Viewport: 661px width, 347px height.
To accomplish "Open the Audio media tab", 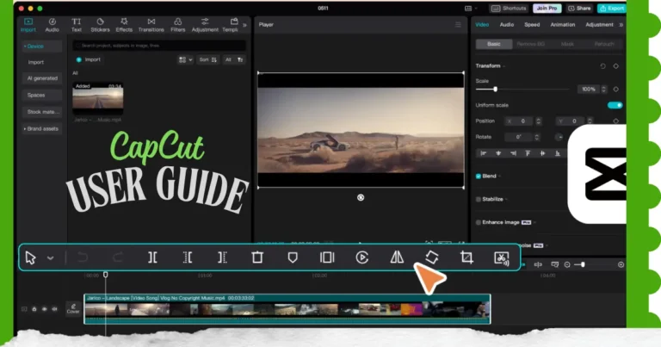I will tap(52, 25).
